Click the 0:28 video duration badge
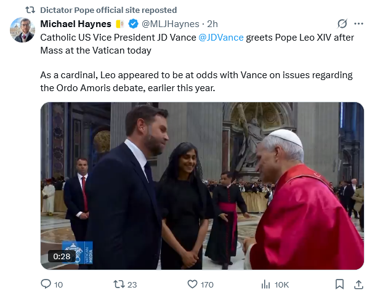This screenshot has width=375, height=298. tap(62, 256)
